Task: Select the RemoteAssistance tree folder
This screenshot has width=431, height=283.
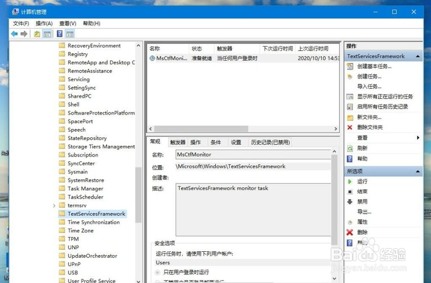Action: coord(90,71)
